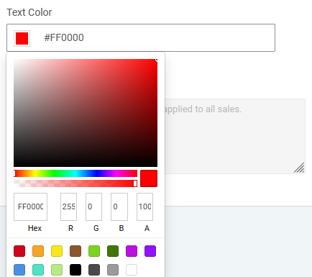Pick the white preset swatch
Viewport: 312px width, 277px height.
click(x=132, y=270)
